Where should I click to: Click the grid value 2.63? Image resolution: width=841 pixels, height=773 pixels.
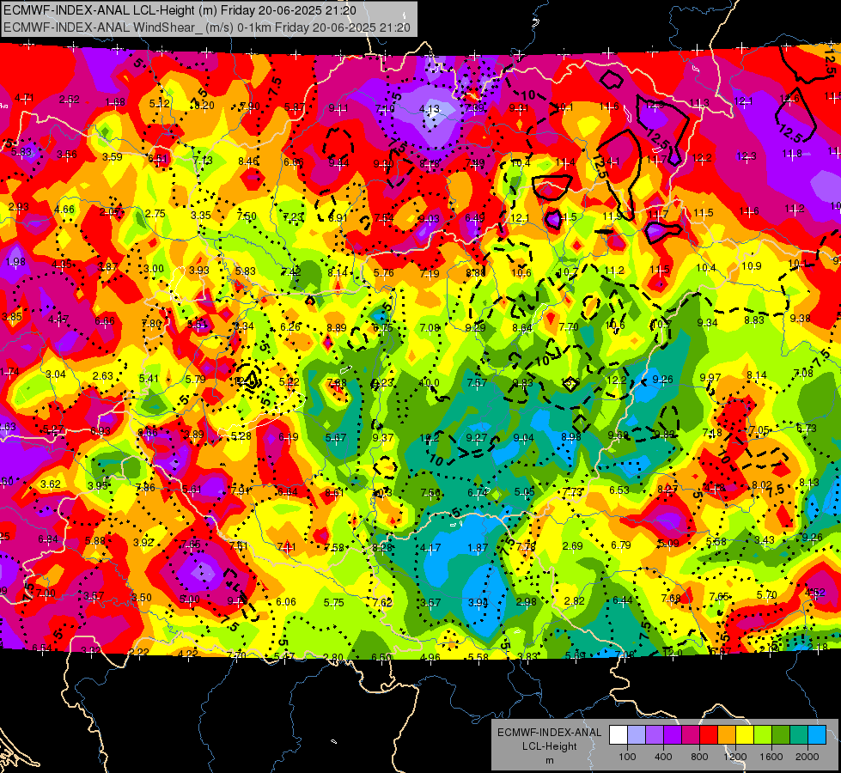click(103, 376)
